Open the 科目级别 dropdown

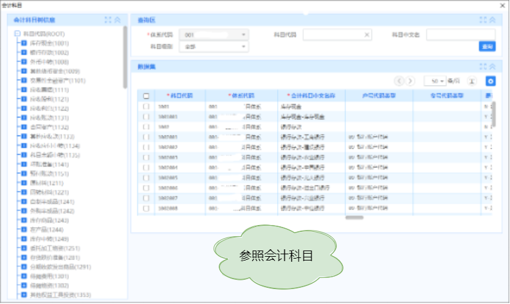[214, 46]
